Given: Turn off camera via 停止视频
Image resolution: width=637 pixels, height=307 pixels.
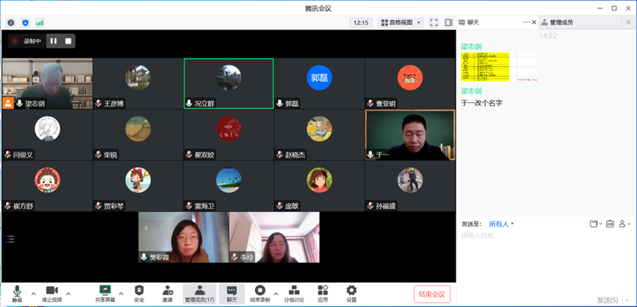Looking at the screenshot, I should tap(52, 294).
